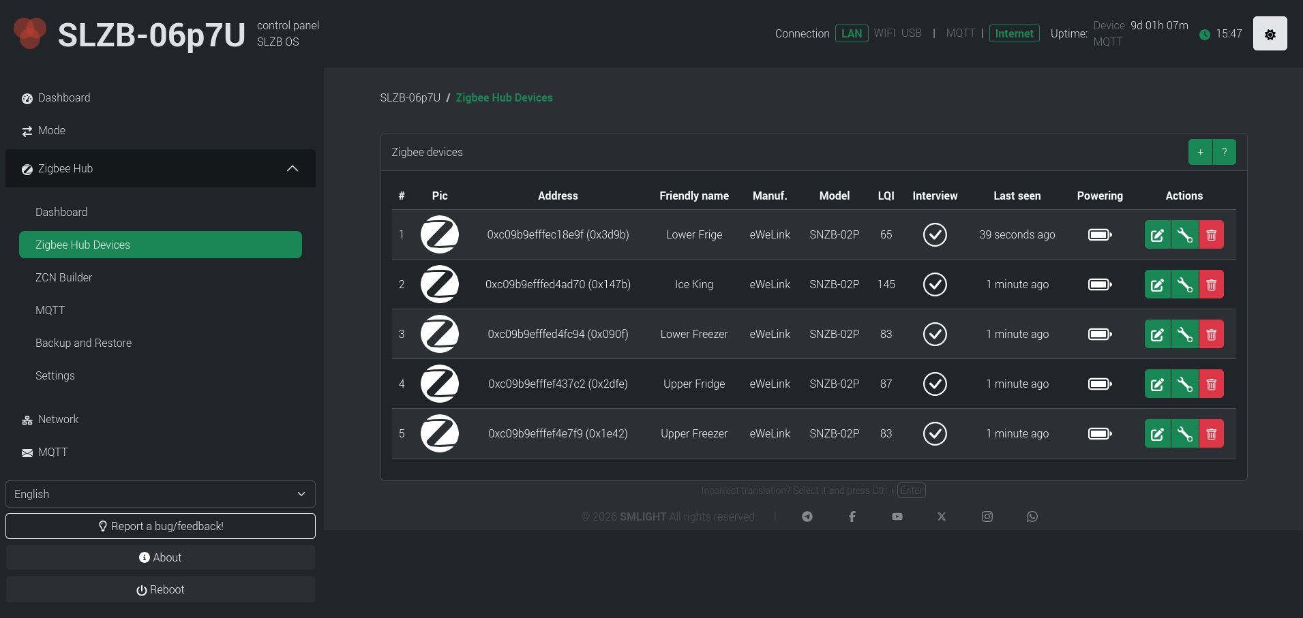
Task: Click the LAN connection badge
Action: coord(852,33)
